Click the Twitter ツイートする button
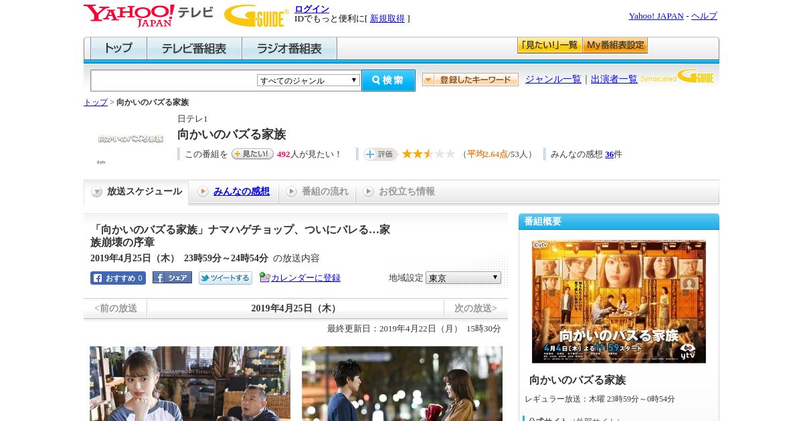 (226, 278)
